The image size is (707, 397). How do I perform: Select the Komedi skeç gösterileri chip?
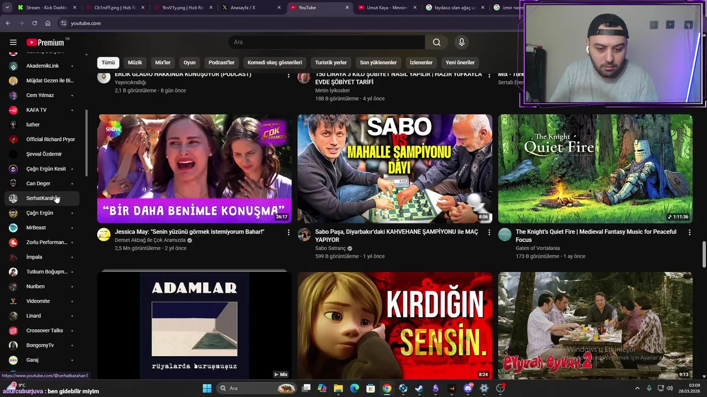[x=275, y=62]
